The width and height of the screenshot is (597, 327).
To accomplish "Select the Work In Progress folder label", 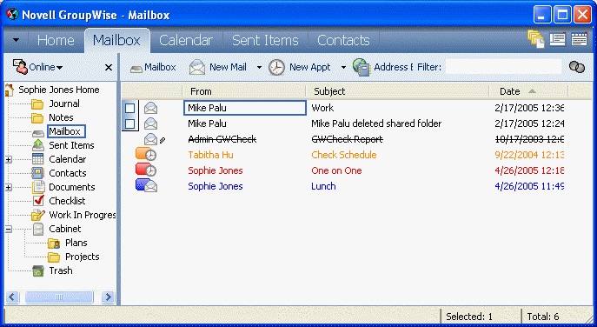I will (x=83, y=215).
